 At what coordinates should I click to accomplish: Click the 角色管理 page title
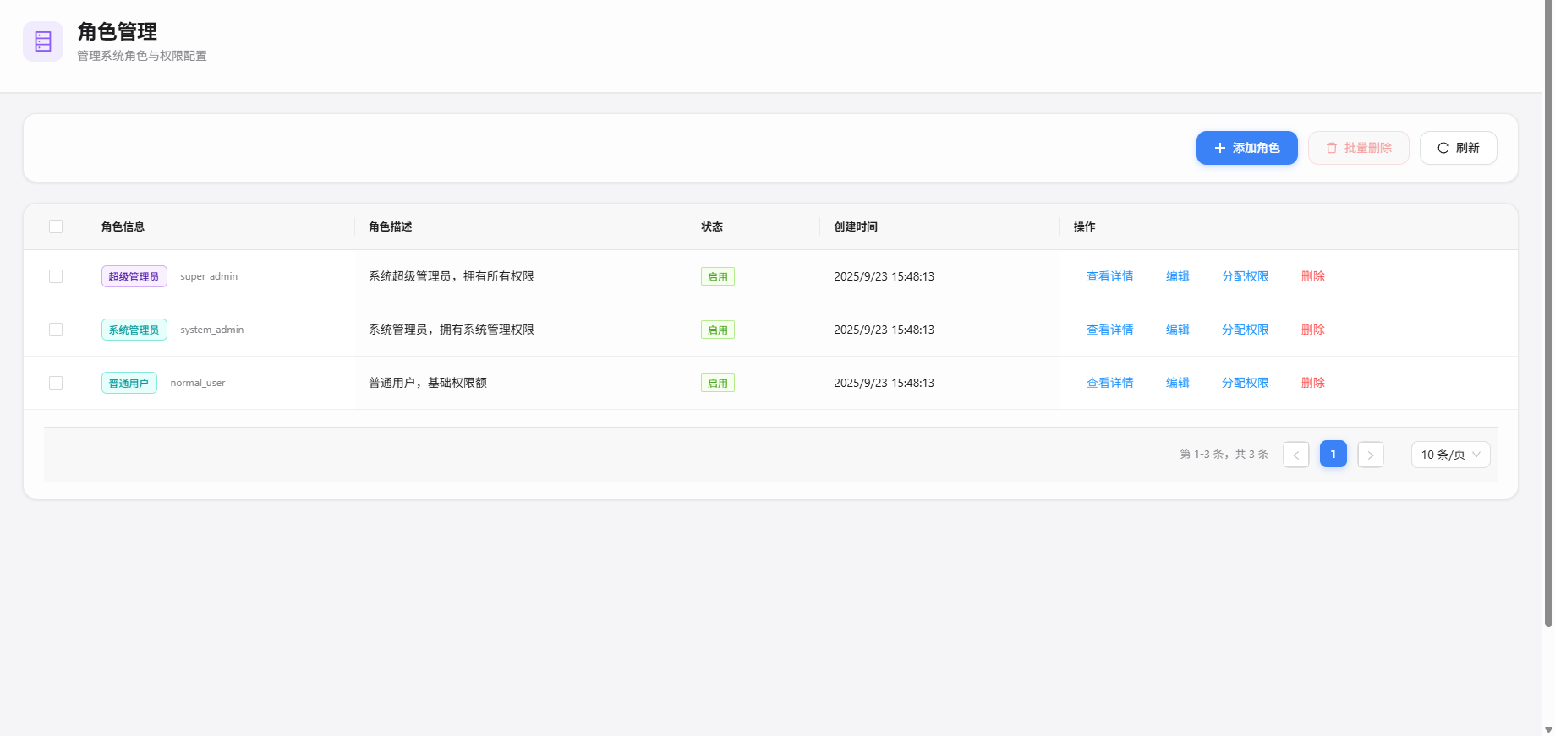pos(118,31)
